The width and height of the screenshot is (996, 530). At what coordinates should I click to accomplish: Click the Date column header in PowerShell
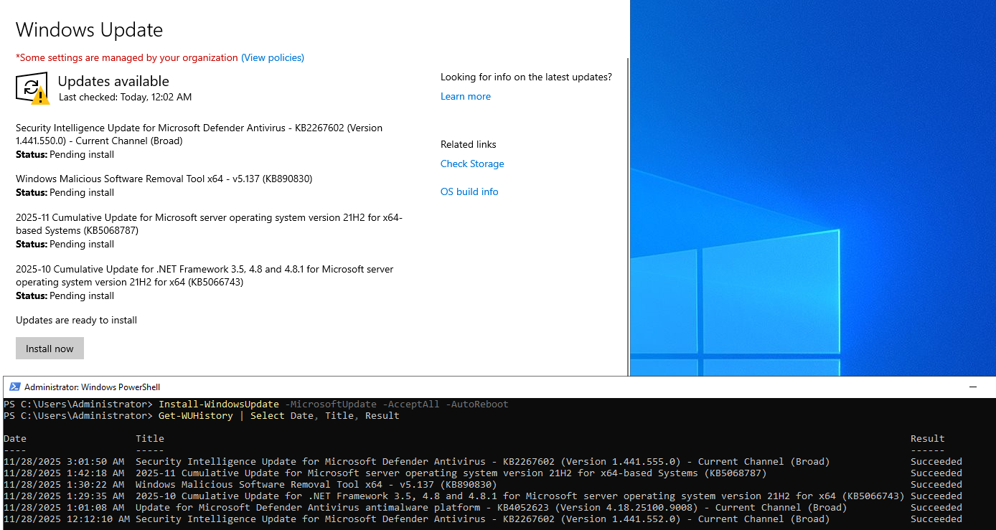click(15, 438)
